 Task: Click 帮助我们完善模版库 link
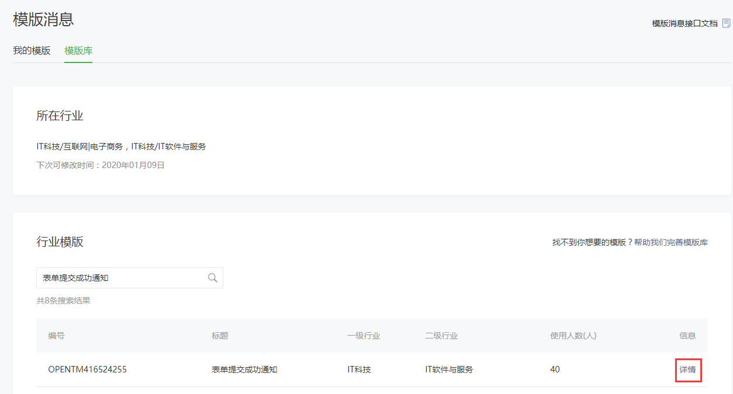[x=671, y=242]
